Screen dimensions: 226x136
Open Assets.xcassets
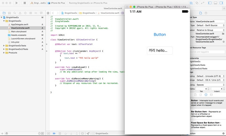coord(23,35)
